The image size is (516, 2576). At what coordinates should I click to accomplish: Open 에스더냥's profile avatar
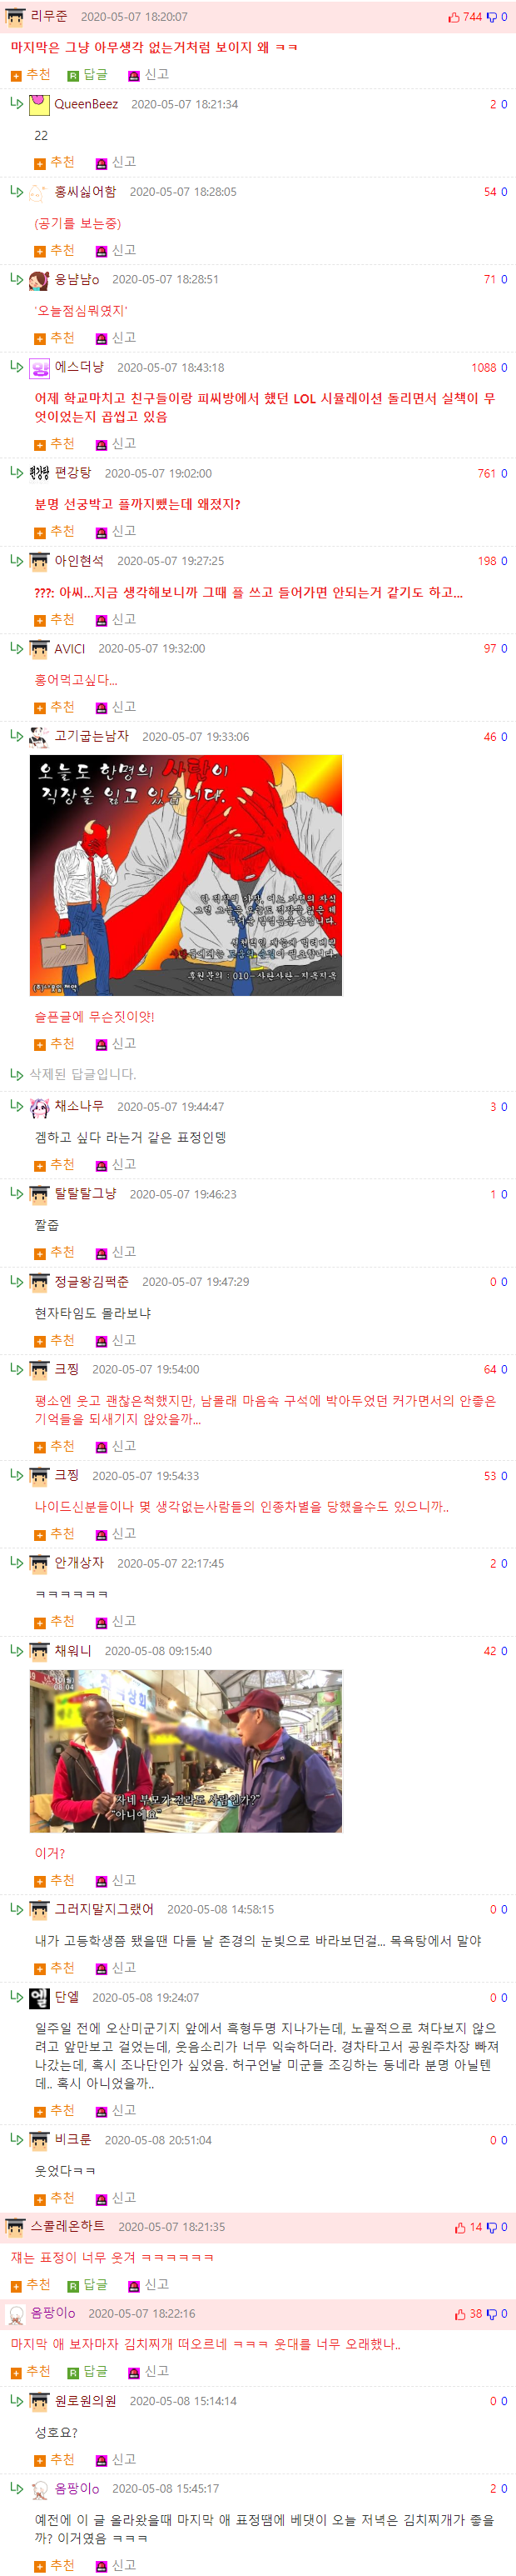pos(39,368)
